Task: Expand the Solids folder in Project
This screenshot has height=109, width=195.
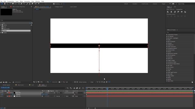Action: pos(1,33)
